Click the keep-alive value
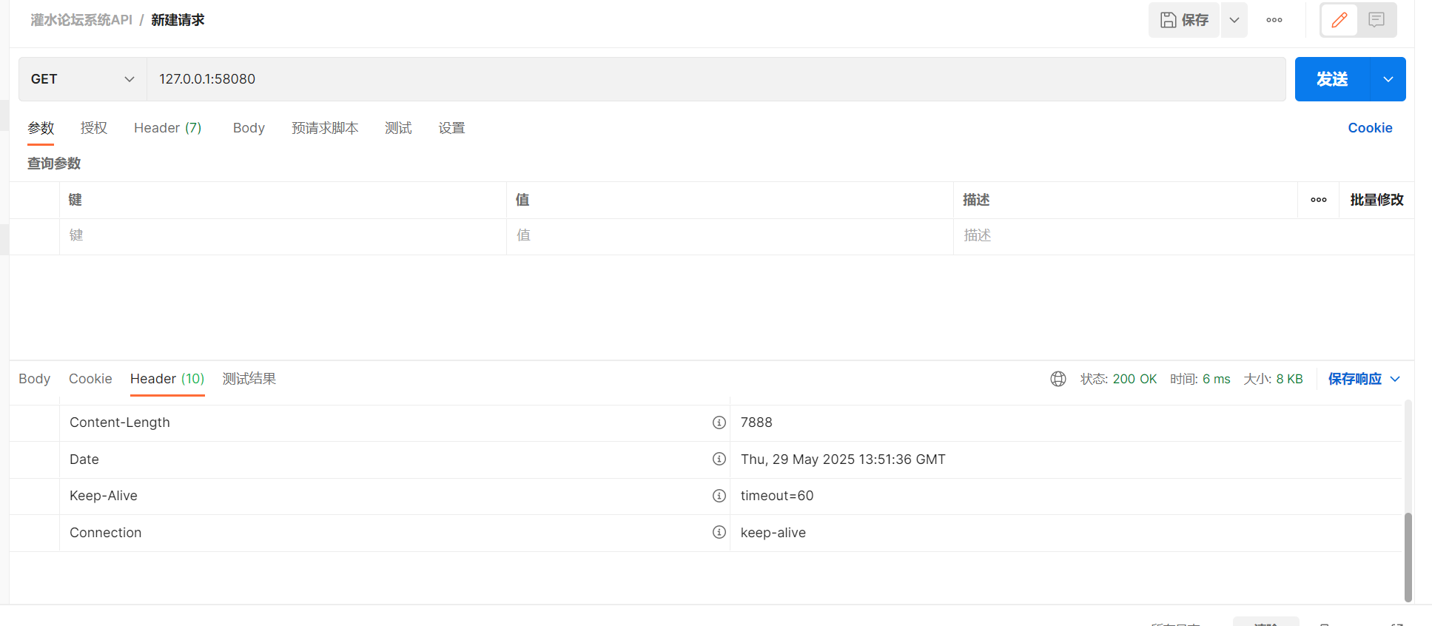The image size is (1432, 626). tap(773, 533)
